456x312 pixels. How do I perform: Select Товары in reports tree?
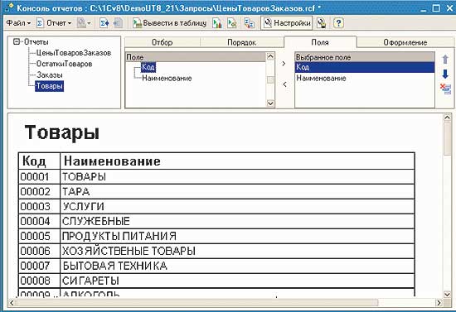pyautogui.click(x=50, y=86)
